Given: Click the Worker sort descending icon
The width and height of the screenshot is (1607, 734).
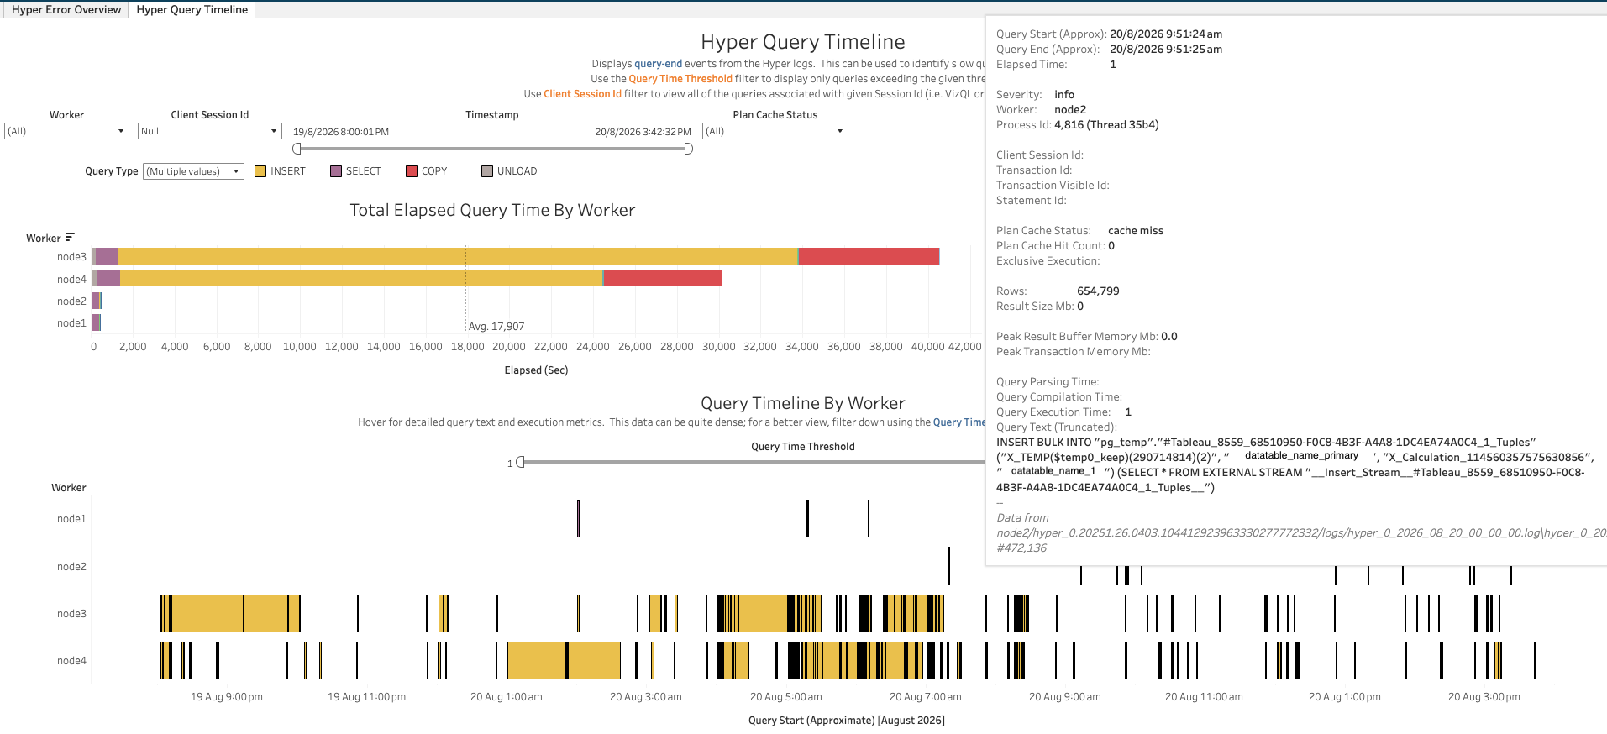Looking at the screenshot, I should click(70, 238).
